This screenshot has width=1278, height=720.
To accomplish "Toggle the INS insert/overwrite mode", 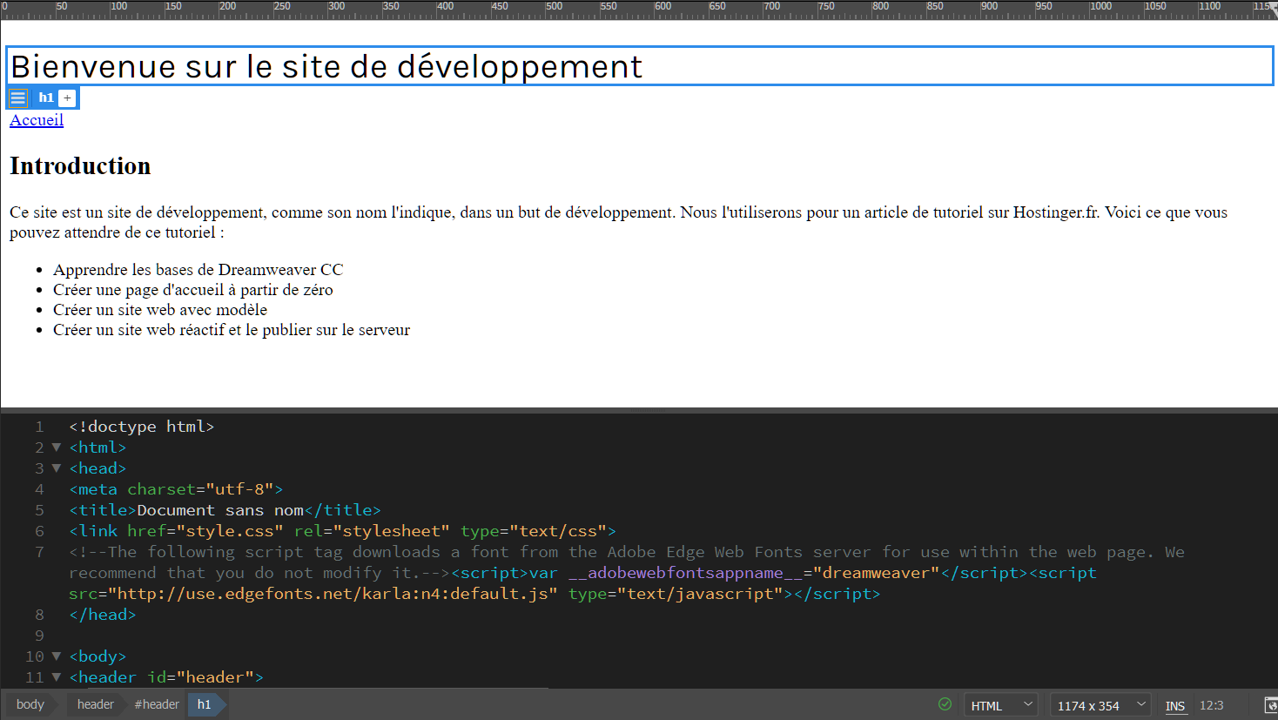I will coord(1175,705).
